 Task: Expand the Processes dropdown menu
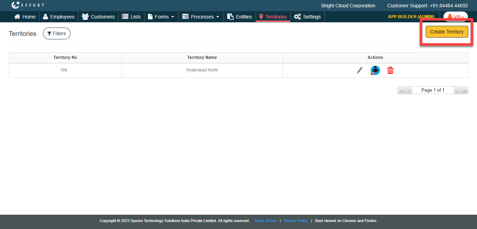pos(201,17)
